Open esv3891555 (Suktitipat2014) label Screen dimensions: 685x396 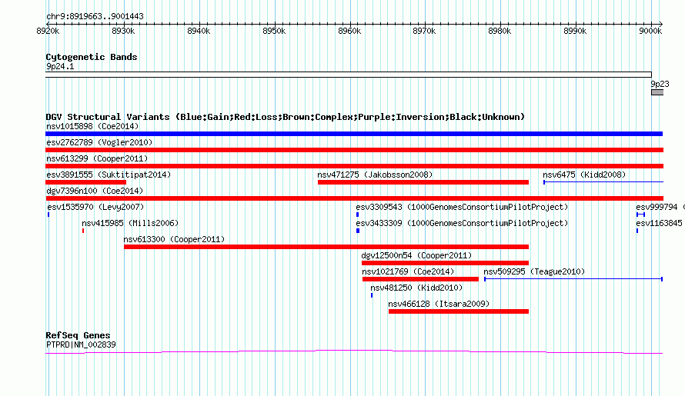point(109,175)
